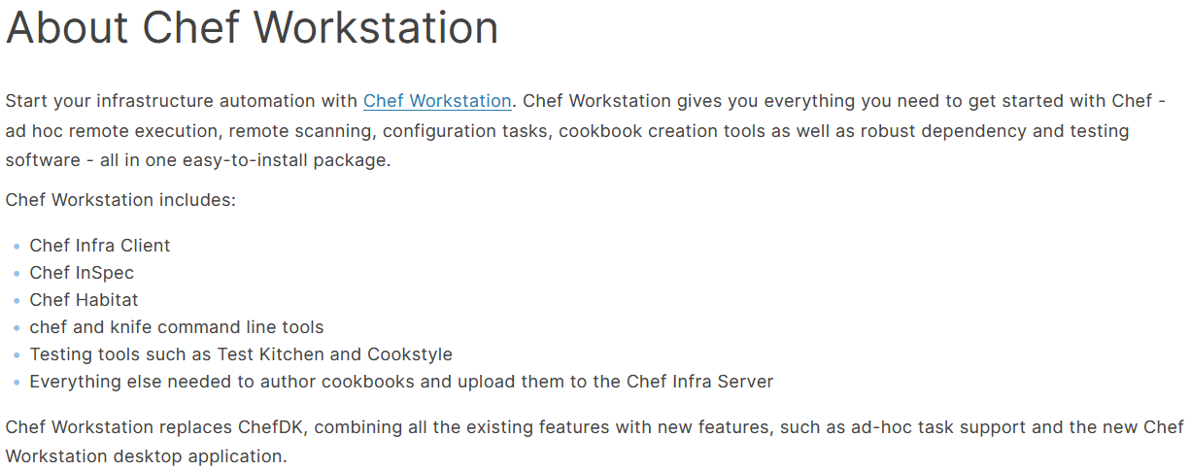Click the Test Kitchen and Cookstyle list item
The height and width of the screenshot is (470, 1190).
241,354
